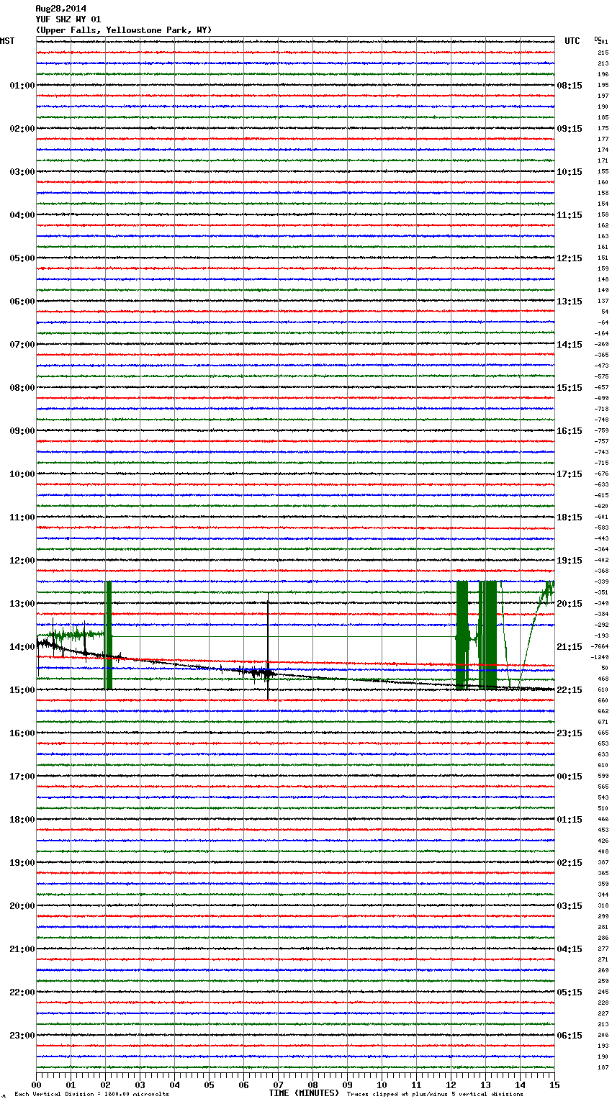Click the 15:00 MST time label
The height and width of the screenshot is (1104, 612).
22,690
